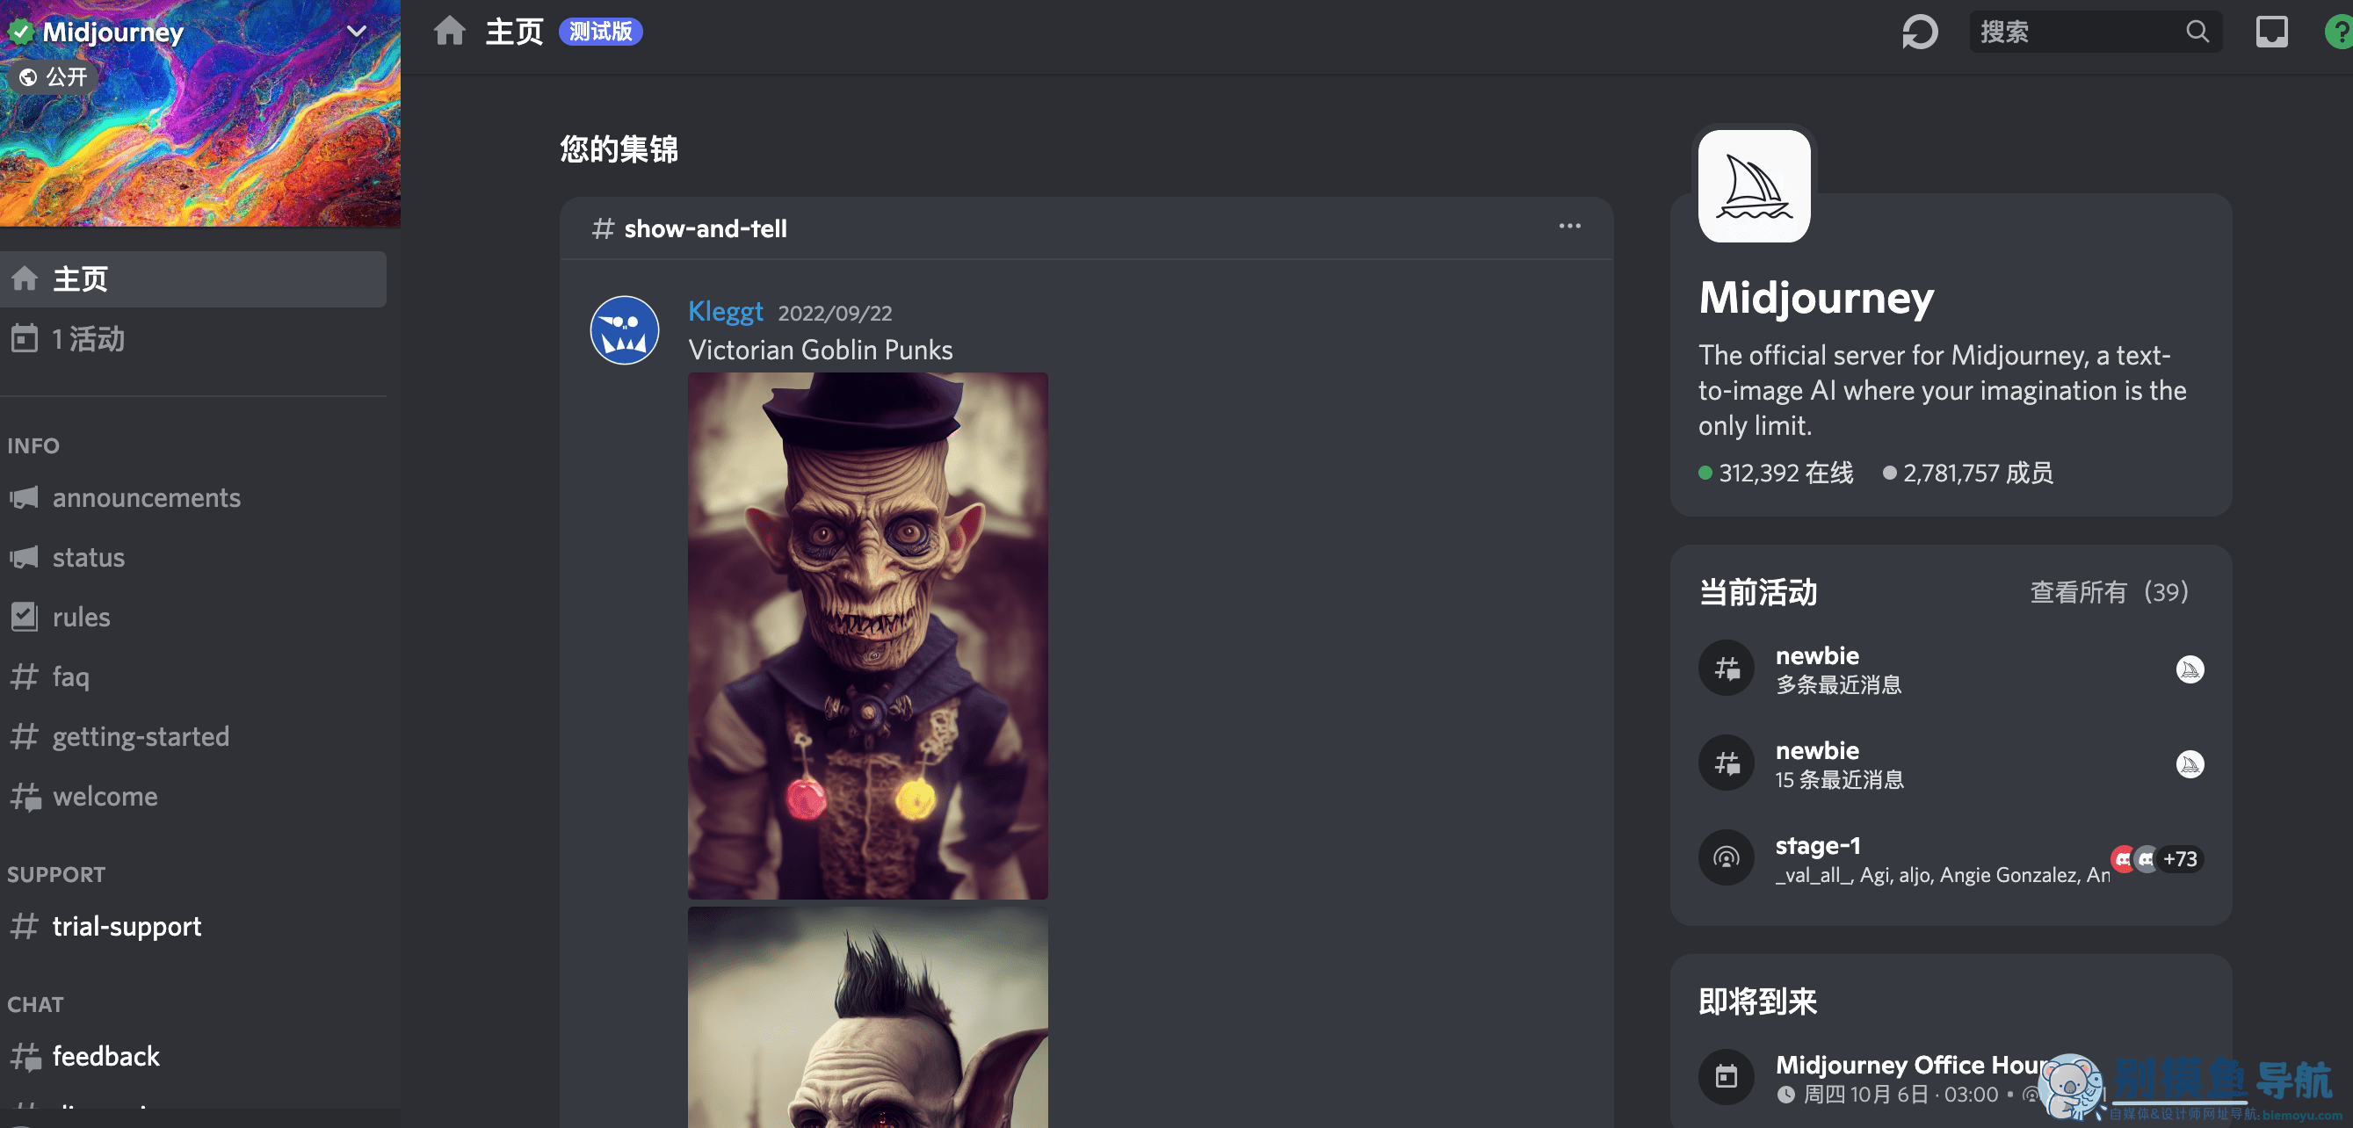Screen dimensions: 2353x1128
Task: Open 1 活动 events entry
Action: coord(192,339)
